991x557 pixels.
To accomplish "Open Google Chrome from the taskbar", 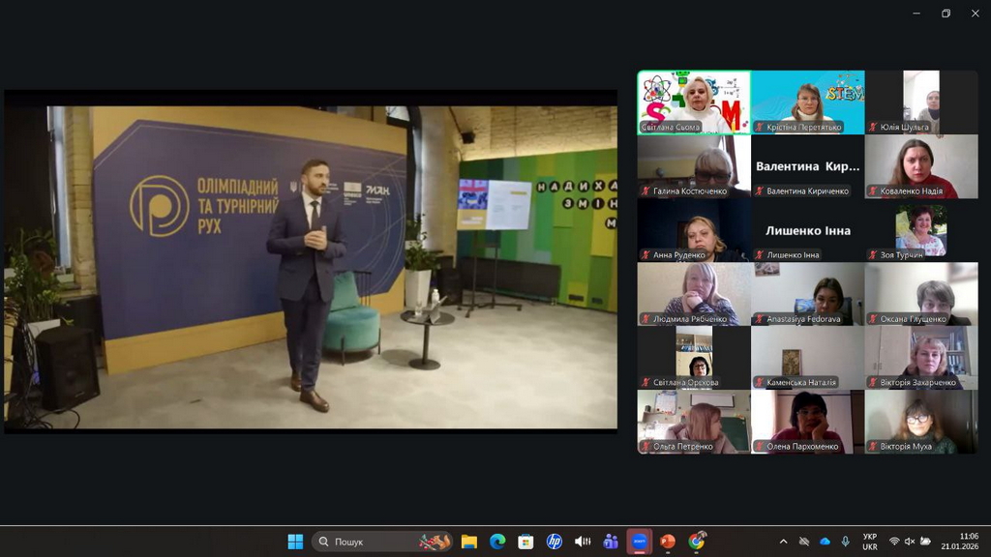I will click(x=696, y=542).
